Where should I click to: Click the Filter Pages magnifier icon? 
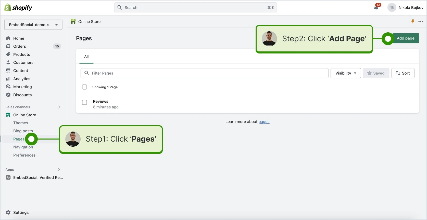coord(87,73)
